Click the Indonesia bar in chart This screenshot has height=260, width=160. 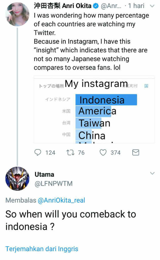point(106,100)
